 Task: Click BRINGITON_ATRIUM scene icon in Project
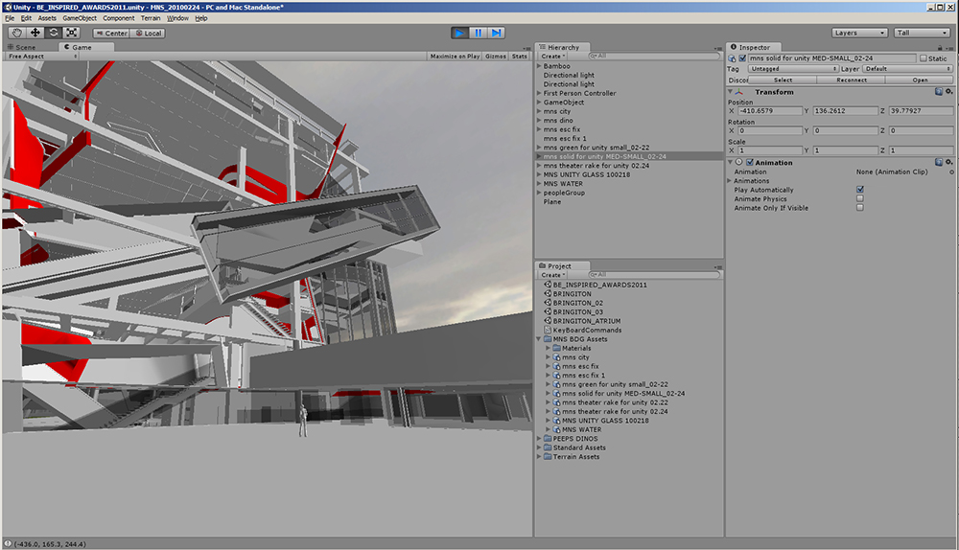(548, 321)
